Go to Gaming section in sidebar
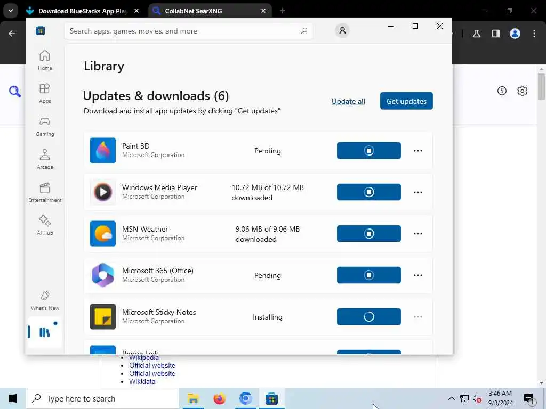The image size is (546, 409). click(45, 127)
